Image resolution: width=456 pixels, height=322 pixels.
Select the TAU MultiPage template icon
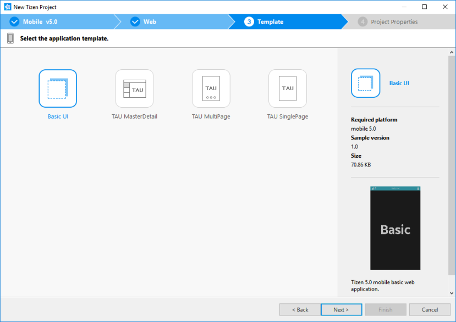click(211, 88)
